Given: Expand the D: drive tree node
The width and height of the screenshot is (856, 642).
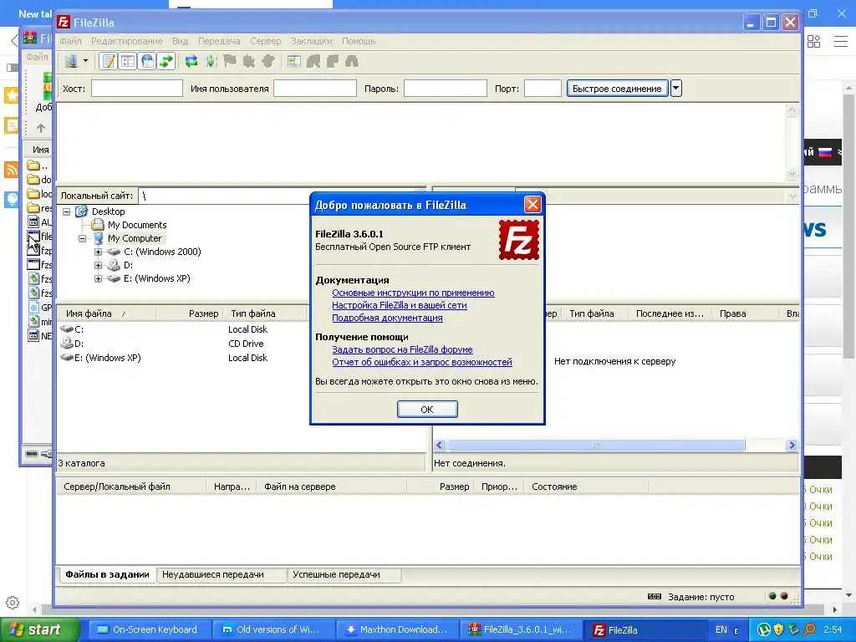Looking at the screenshot, I should click(x=99, y=265).
